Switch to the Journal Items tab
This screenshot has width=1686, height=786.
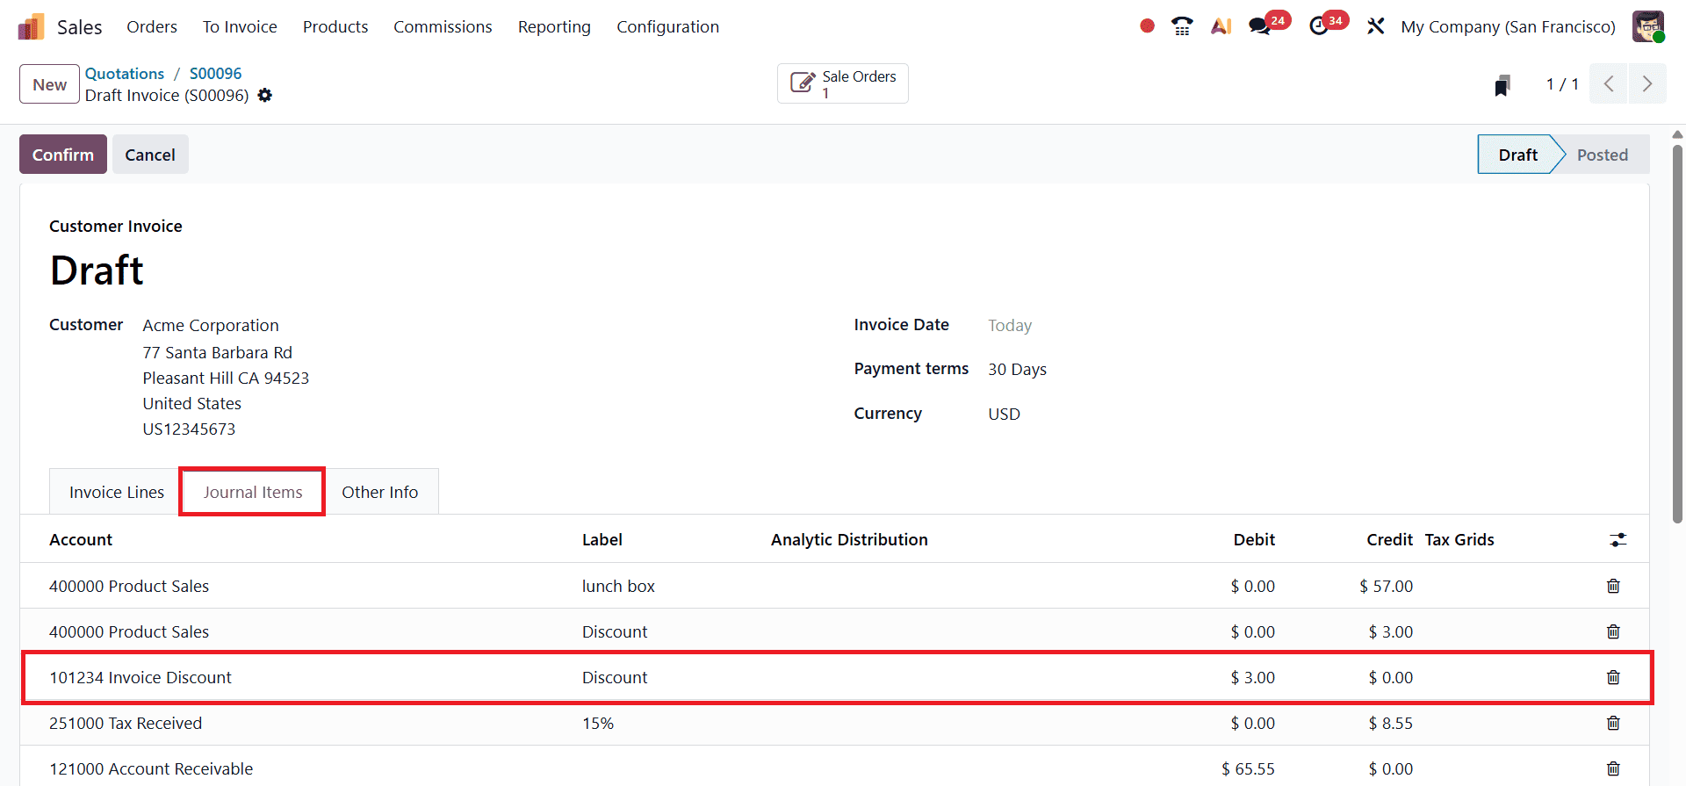(x=253, y=492)
